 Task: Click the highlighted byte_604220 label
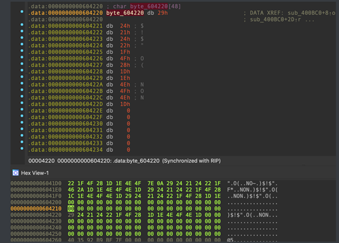pos(125,13)
